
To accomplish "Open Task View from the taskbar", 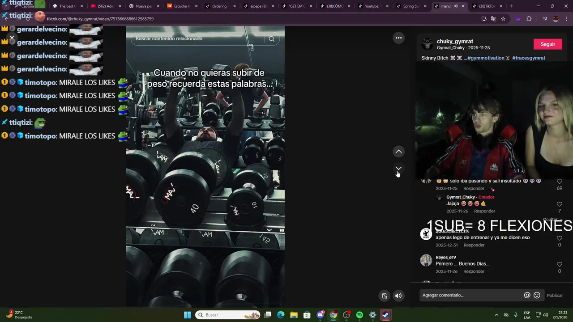I will point(268,315).
